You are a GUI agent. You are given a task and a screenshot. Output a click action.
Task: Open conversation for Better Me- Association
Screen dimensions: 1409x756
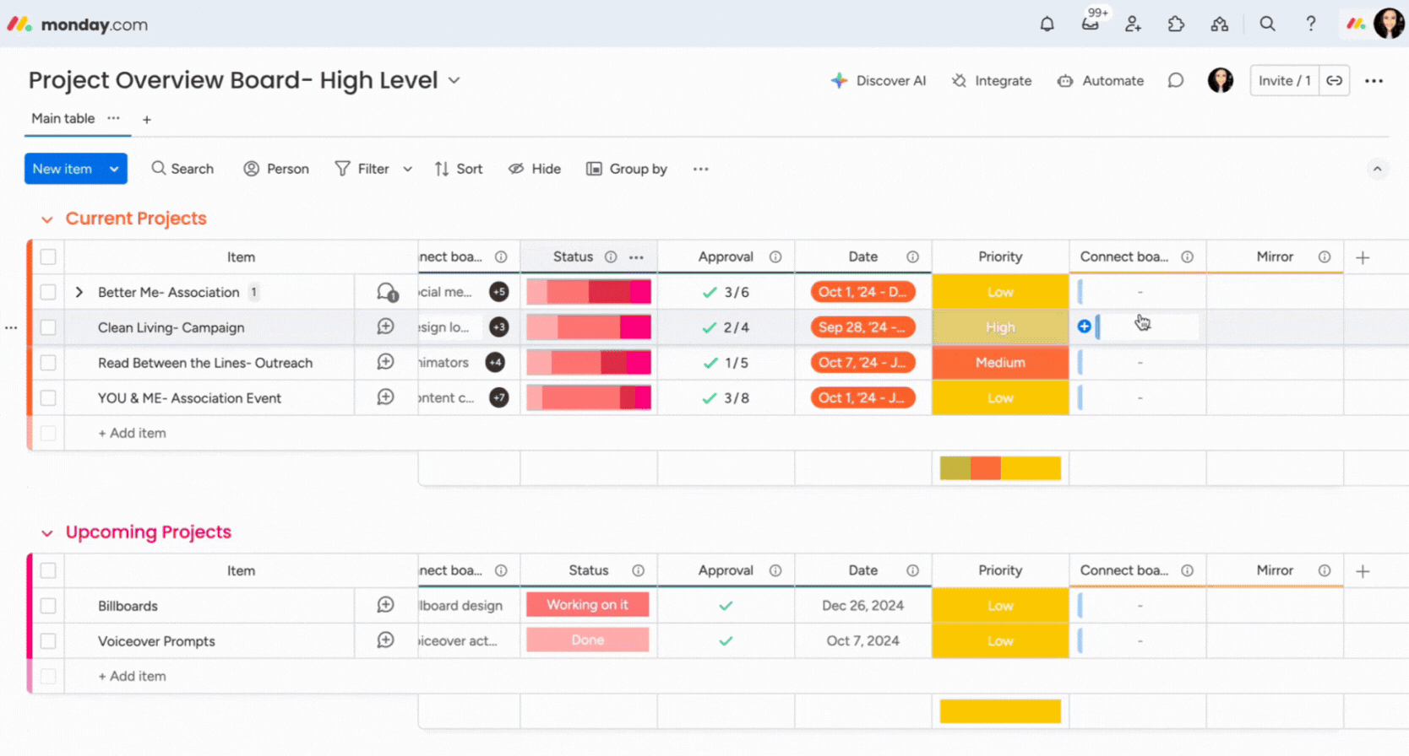point(387,292)
